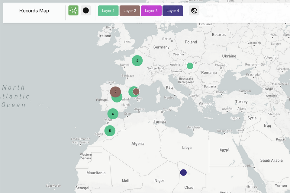The width and height of the screenshot is (290, 193).
Task: Enable the cluster markers view icon
Action: [73, 10]
